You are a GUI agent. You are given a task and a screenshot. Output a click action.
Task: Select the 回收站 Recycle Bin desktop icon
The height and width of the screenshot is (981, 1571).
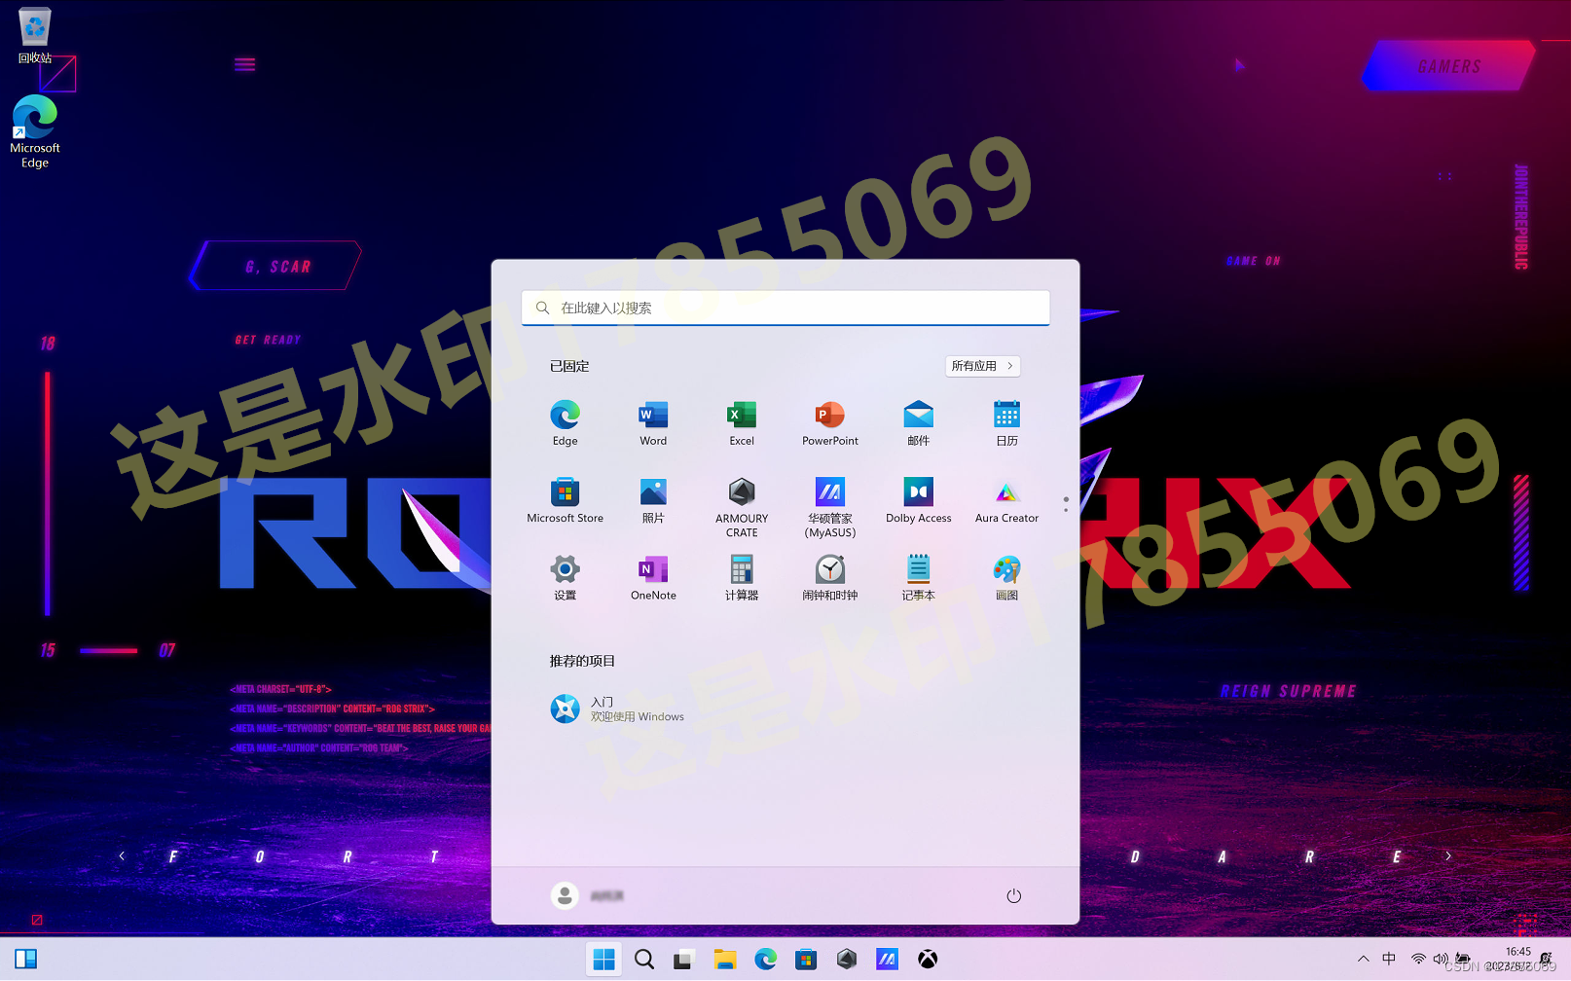click(x=35, y=35)
